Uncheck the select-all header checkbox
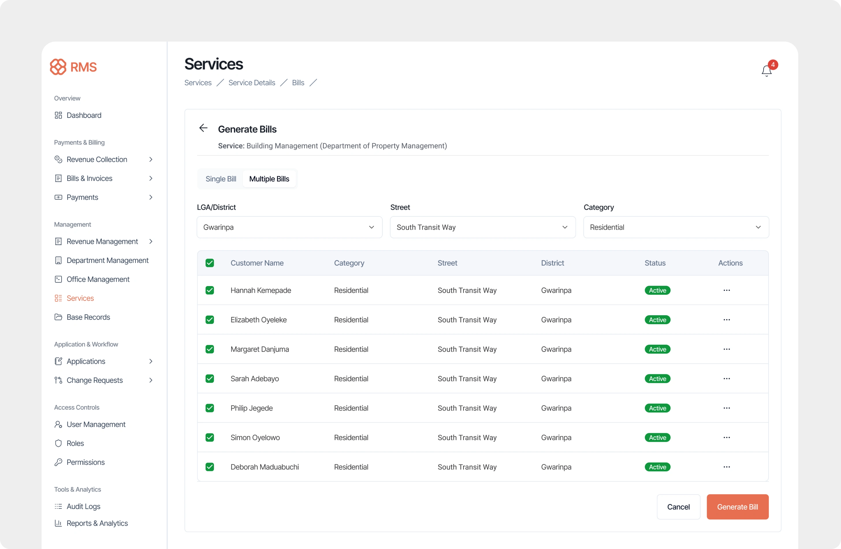This screenshot has width=841, height=549. (210, 263)
